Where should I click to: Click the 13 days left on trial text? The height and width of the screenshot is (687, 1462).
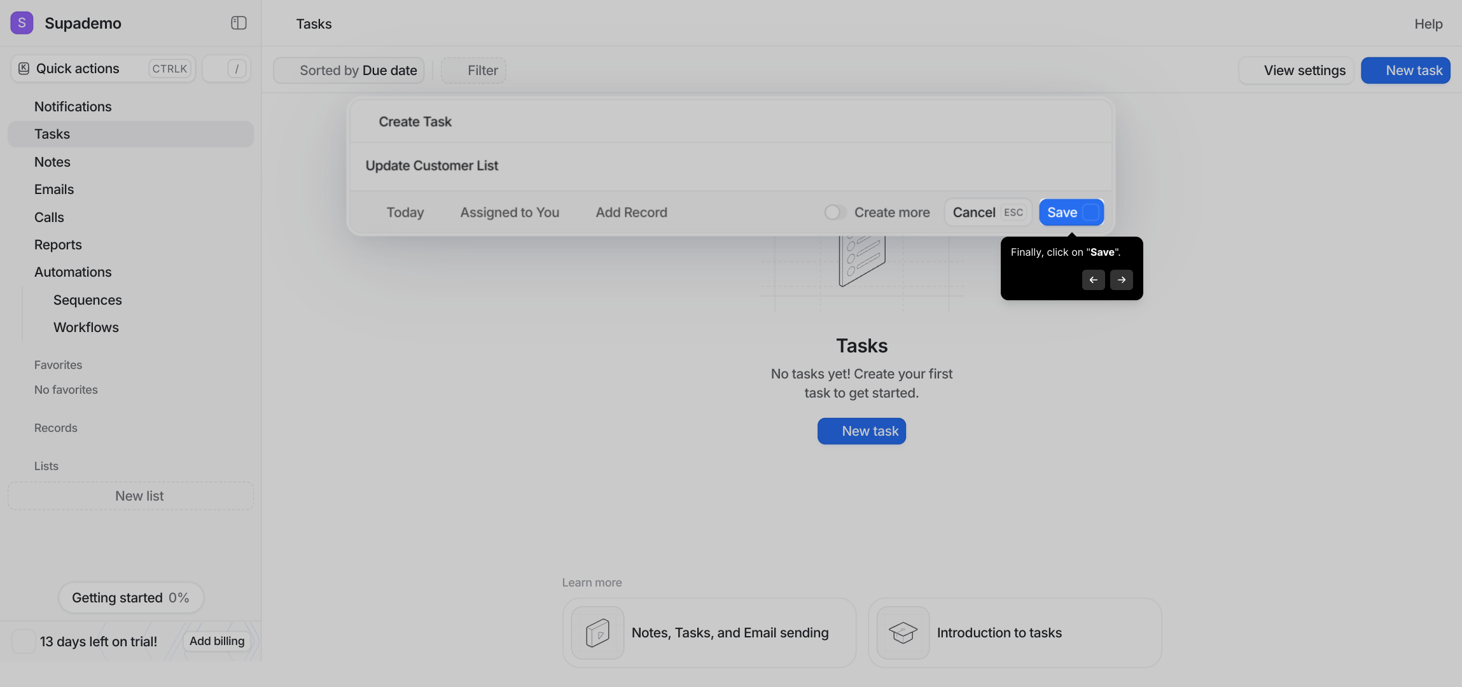point(99,642)
